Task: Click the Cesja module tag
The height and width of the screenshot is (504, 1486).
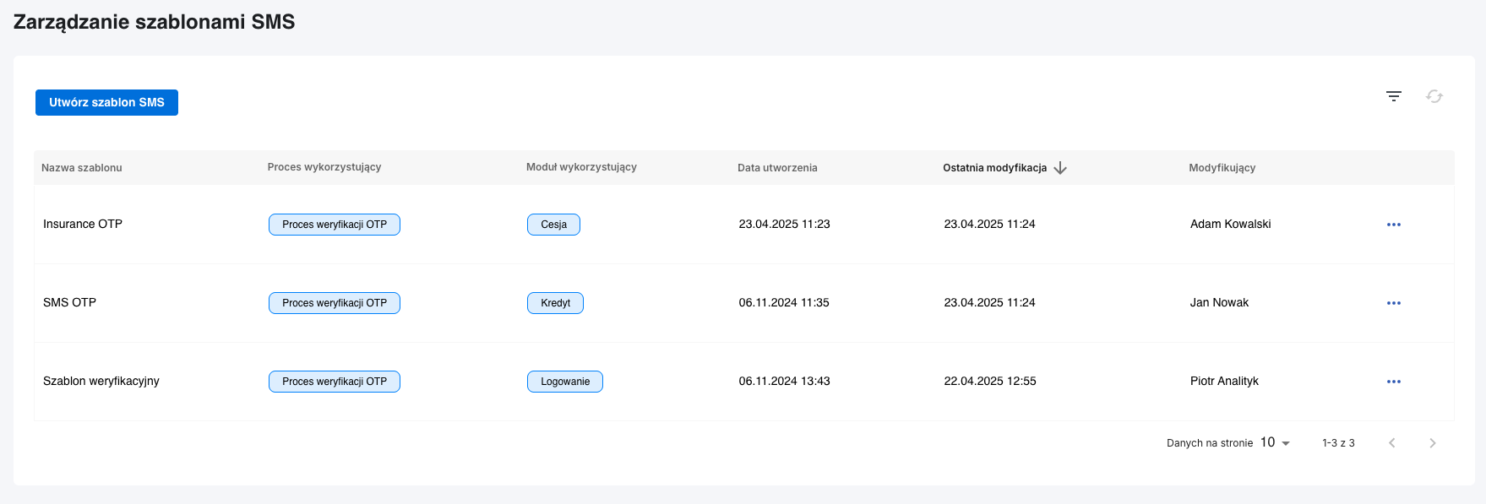Action: click(x=553, y=225)
